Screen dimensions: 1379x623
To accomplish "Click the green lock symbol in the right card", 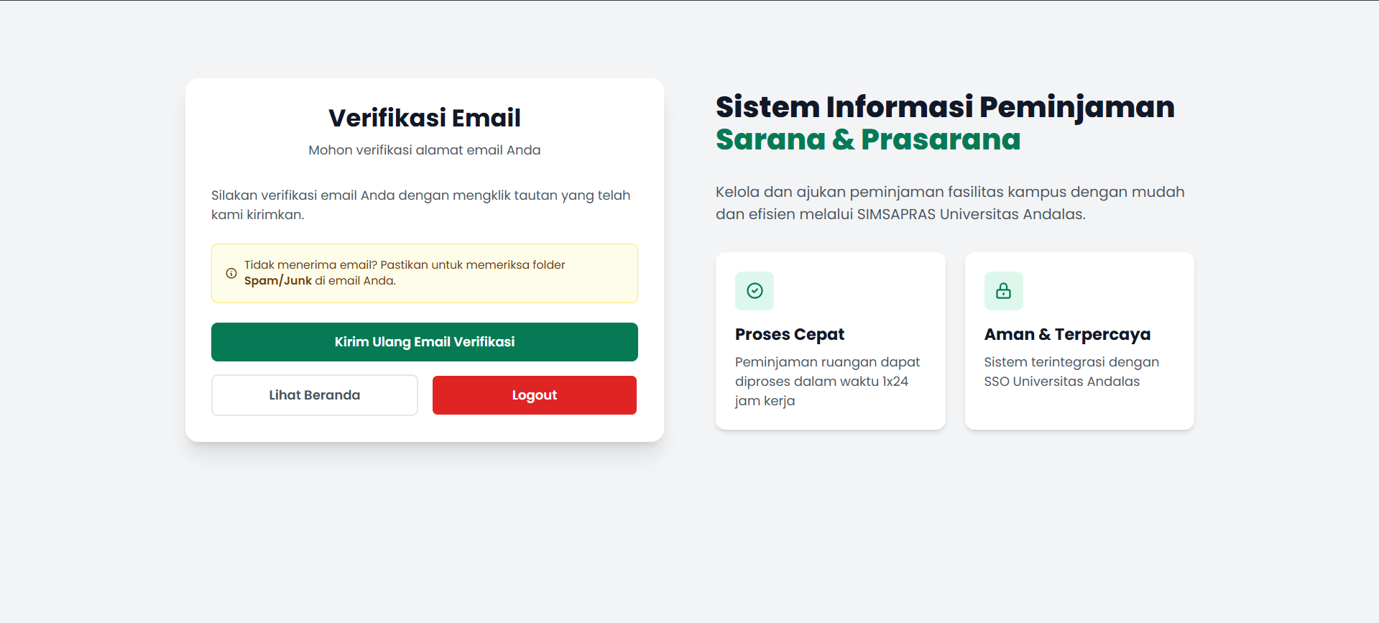I will (x=1003, y=290).
